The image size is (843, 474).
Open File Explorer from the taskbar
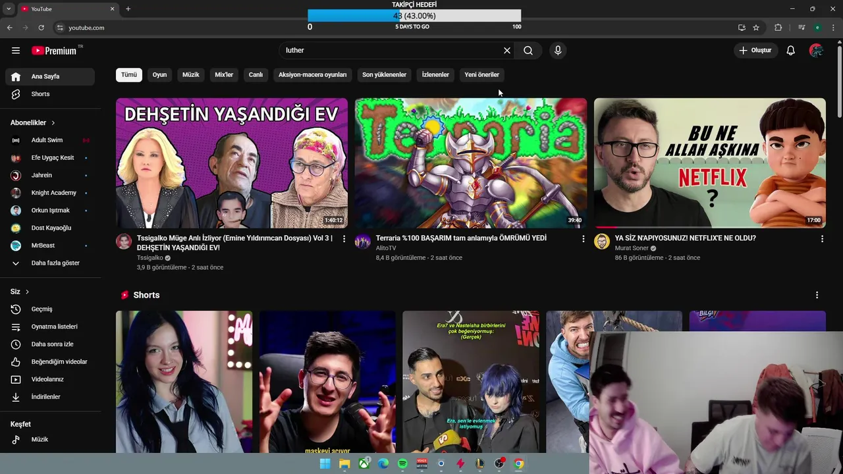pos(344,464)
